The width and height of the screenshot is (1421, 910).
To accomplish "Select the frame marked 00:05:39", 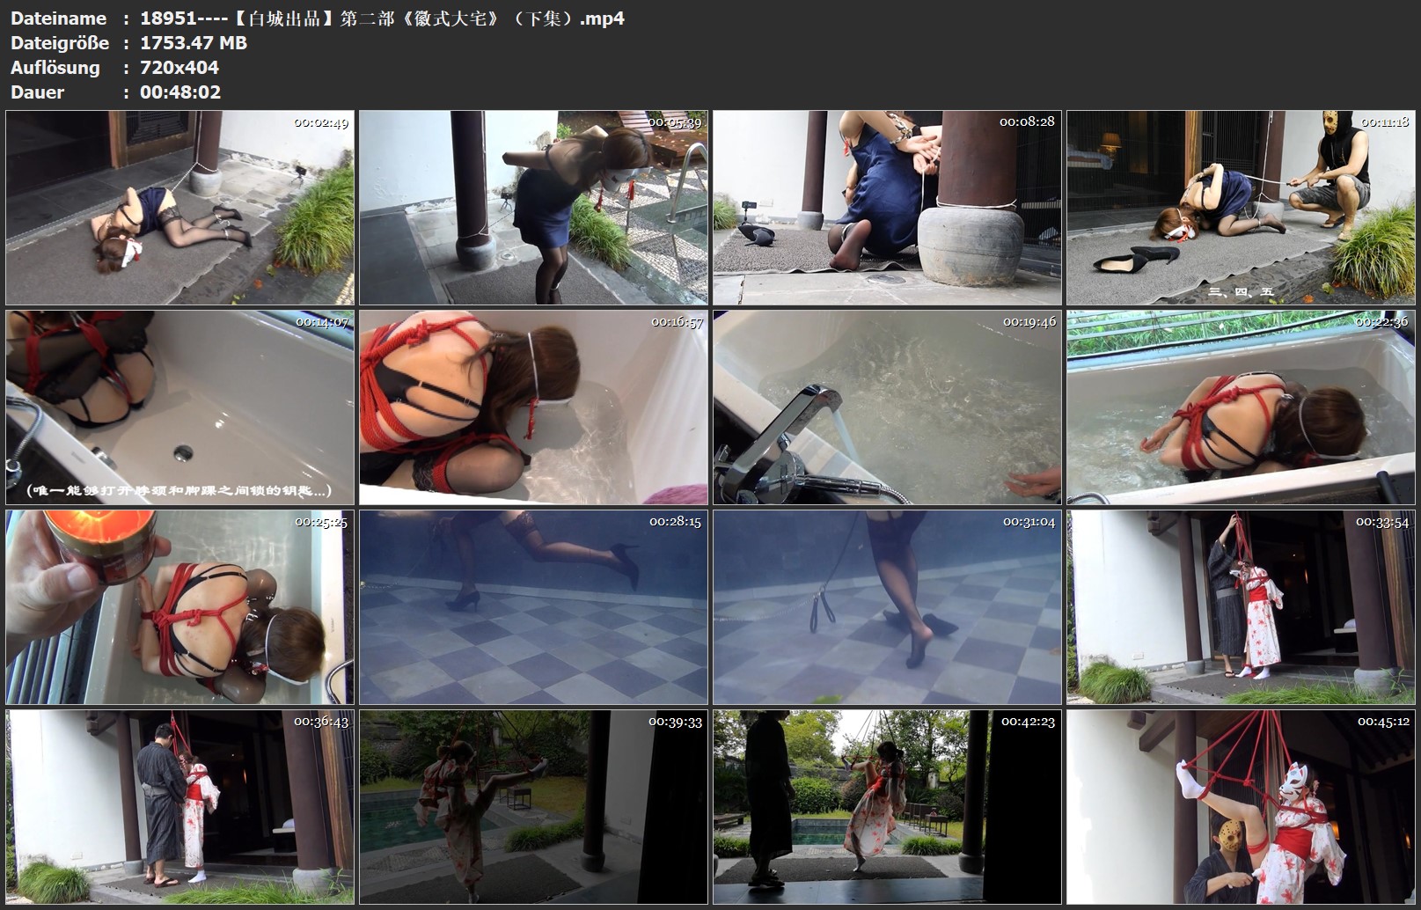I will coord(533,208).
